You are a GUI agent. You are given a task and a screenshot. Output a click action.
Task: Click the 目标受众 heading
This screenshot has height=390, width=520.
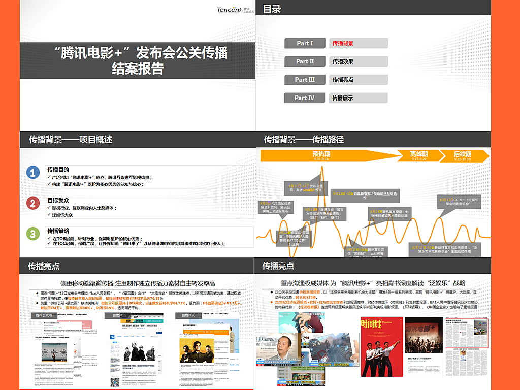point(58,200)
